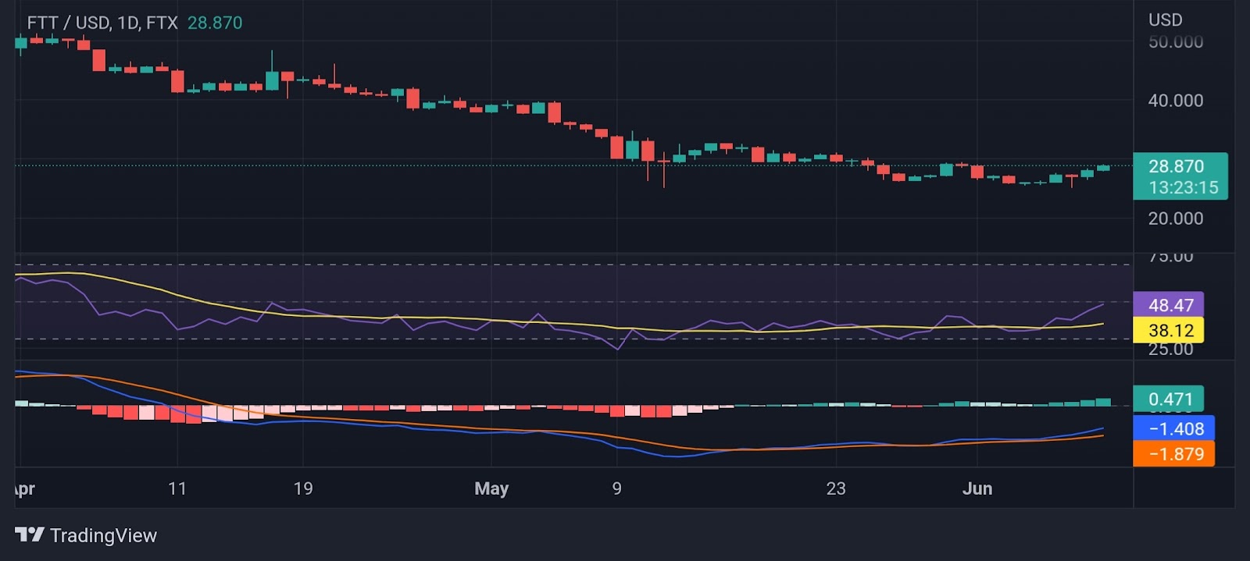Image resolution: width=1250 pixels, height=561 pixels.
Task: Click the USD currency label on price axis
Action: click(x=1165, y=20)
